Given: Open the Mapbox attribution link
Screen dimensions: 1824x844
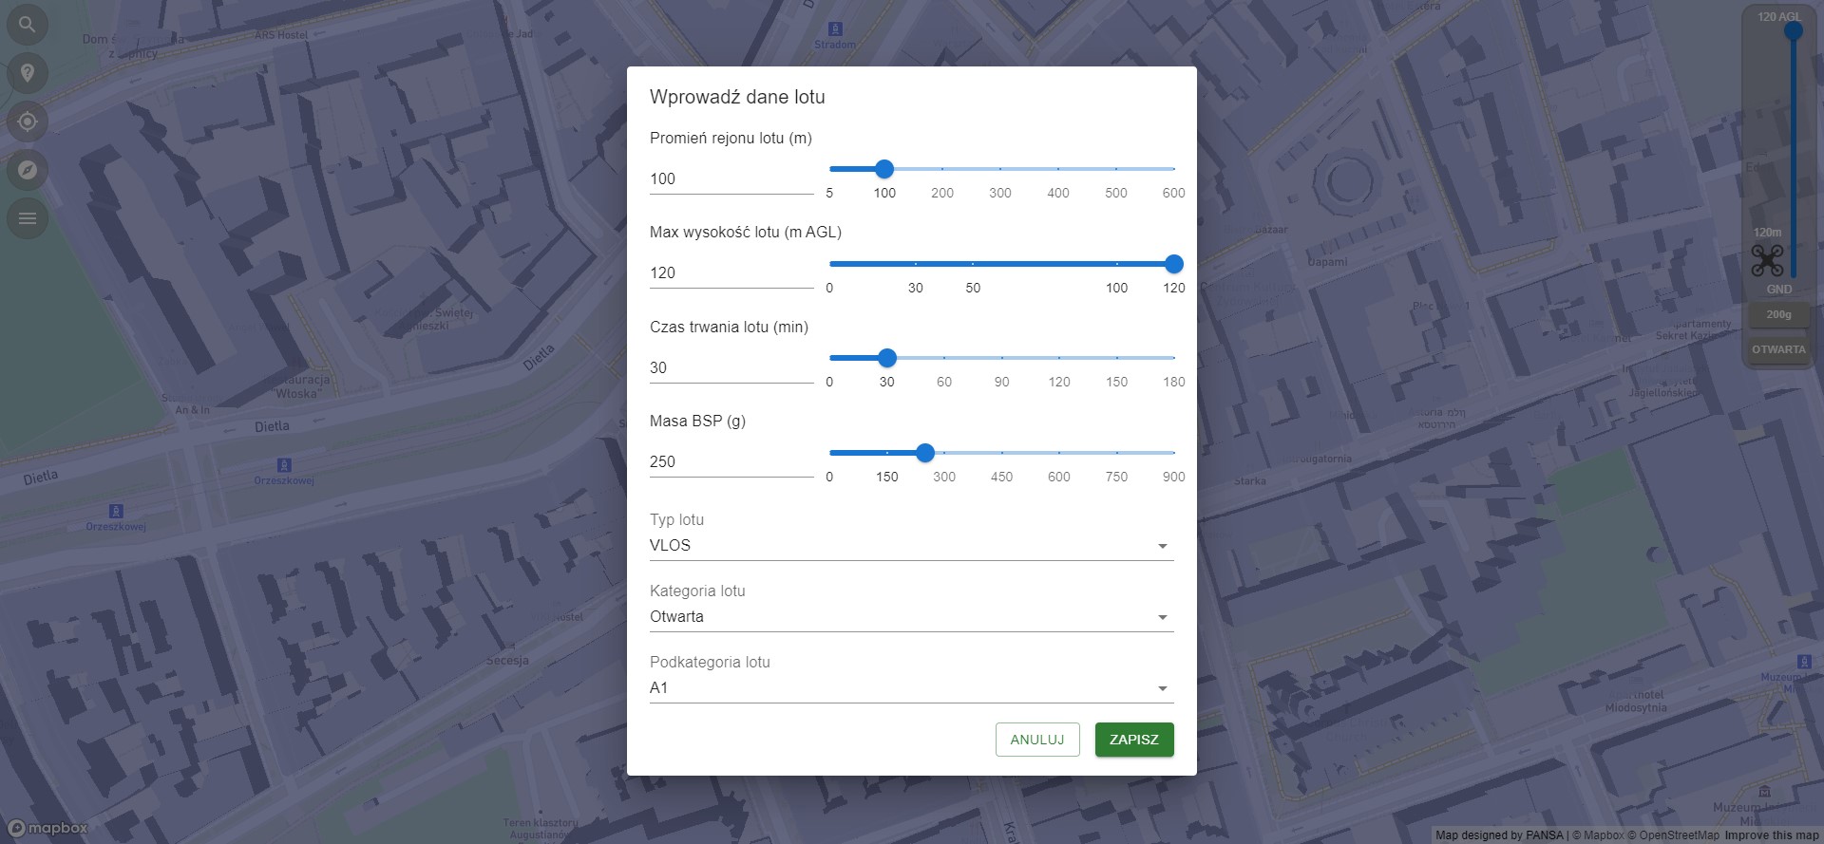Looking at the screenshot, I should (x=1598, y=835).
